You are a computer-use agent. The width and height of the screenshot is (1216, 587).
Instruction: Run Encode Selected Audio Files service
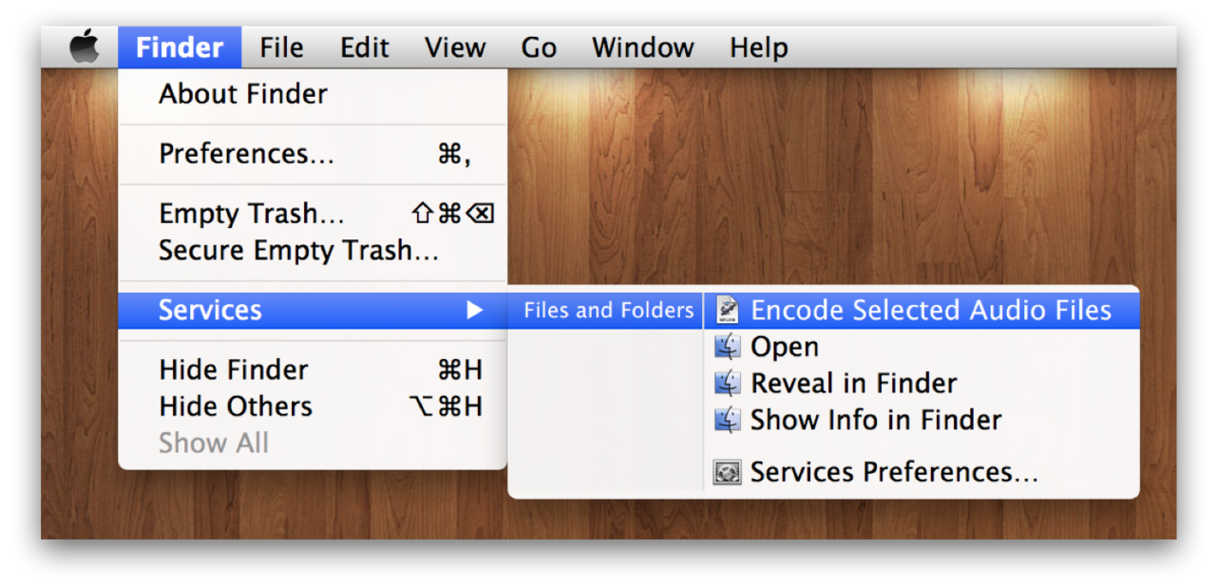(921, 311)
